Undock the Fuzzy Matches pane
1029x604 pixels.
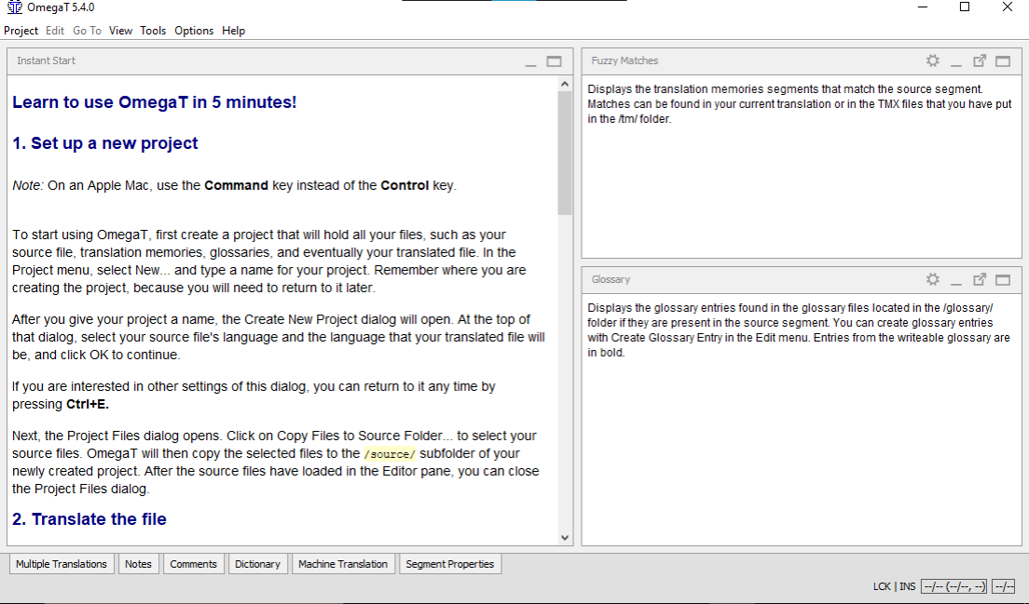click(979, 60)
